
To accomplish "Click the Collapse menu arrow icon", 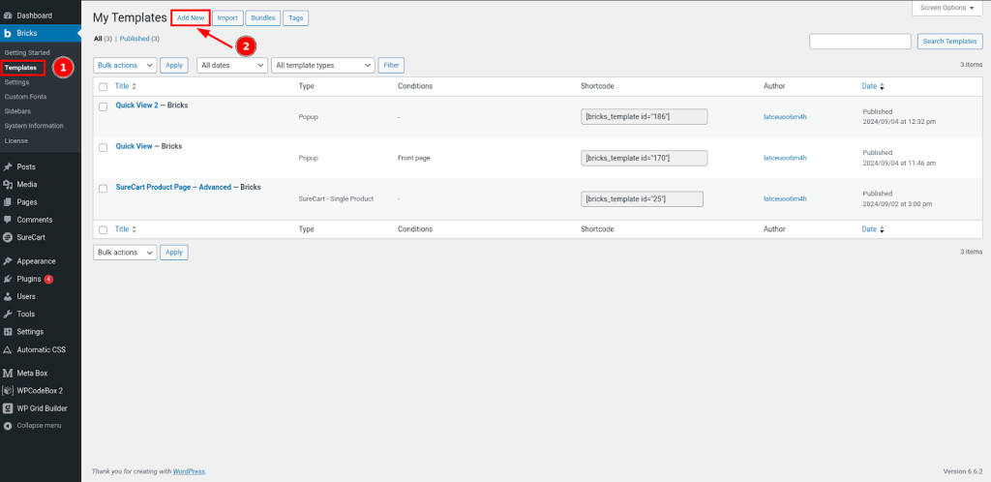I will 8,425.
